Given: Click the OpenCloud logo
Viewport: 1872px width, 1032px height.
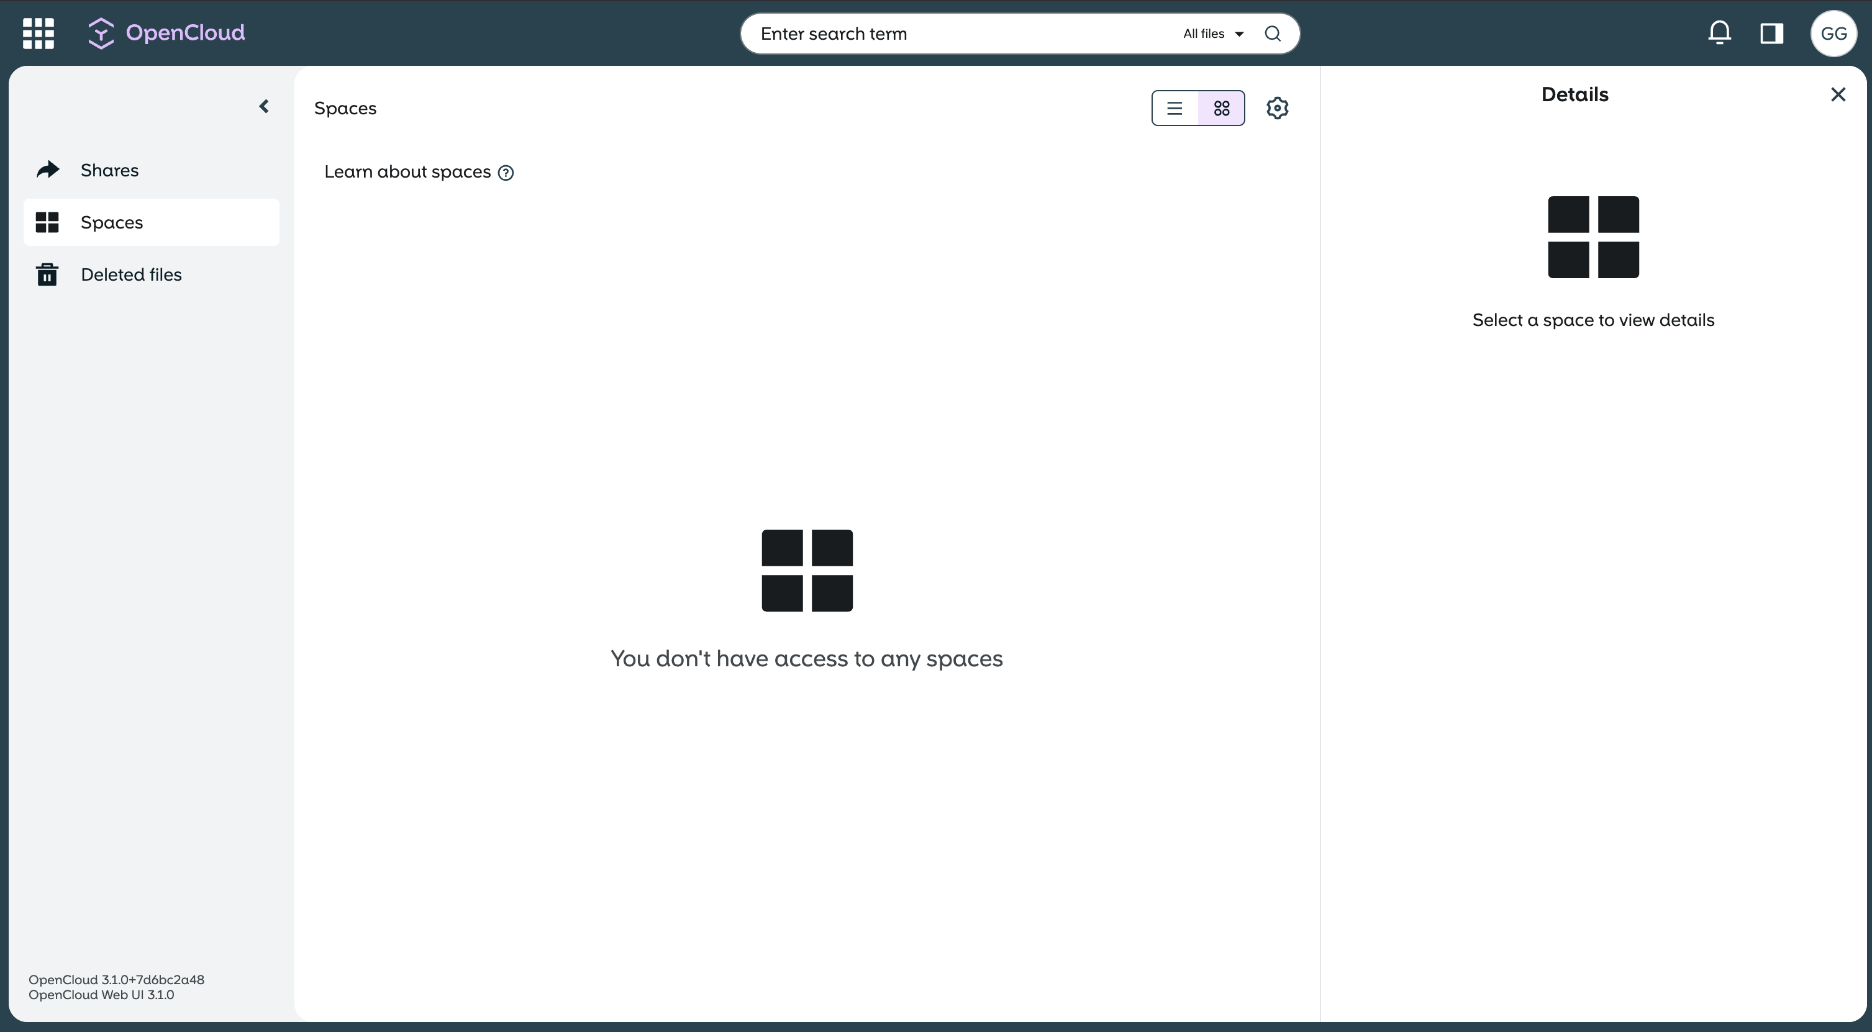Looking at the screenshot, I should click(166, 33).
